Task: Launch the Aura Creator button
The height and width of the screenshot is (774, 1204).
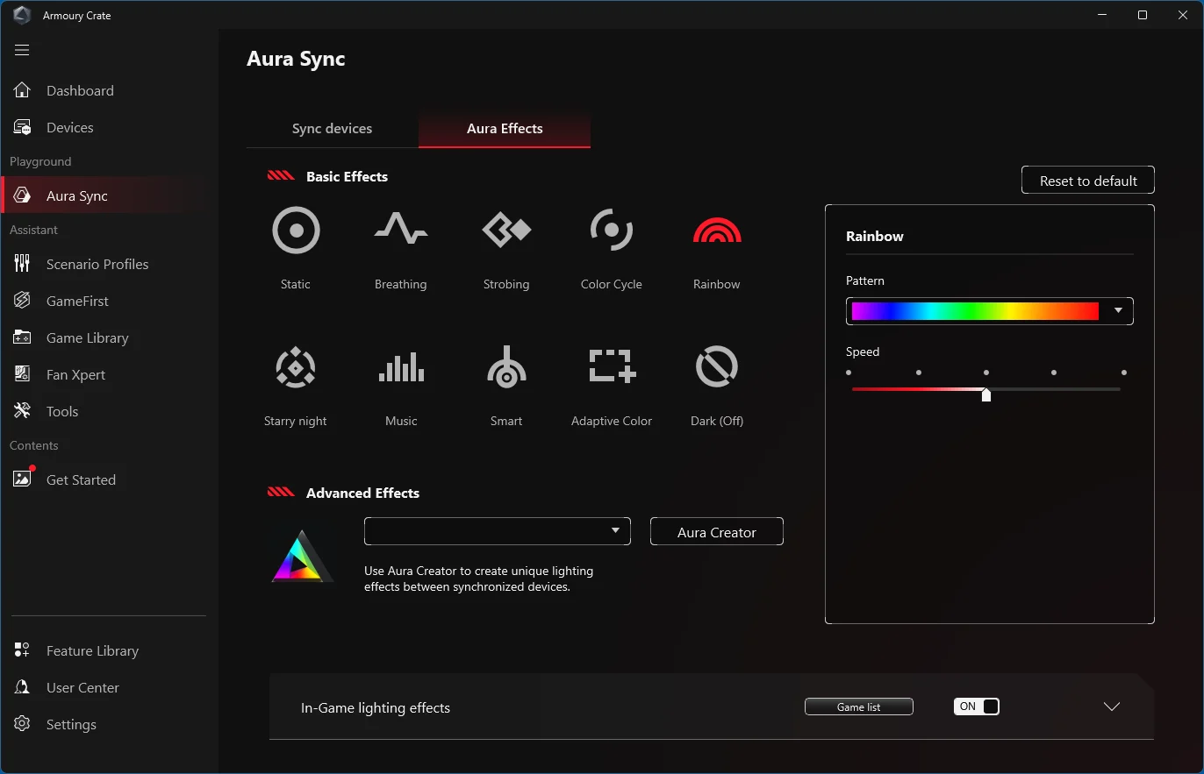Action: (x=717, y=532)
